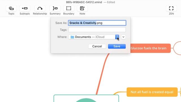Enter ZEN fullscreen mode

click(171, 8)
